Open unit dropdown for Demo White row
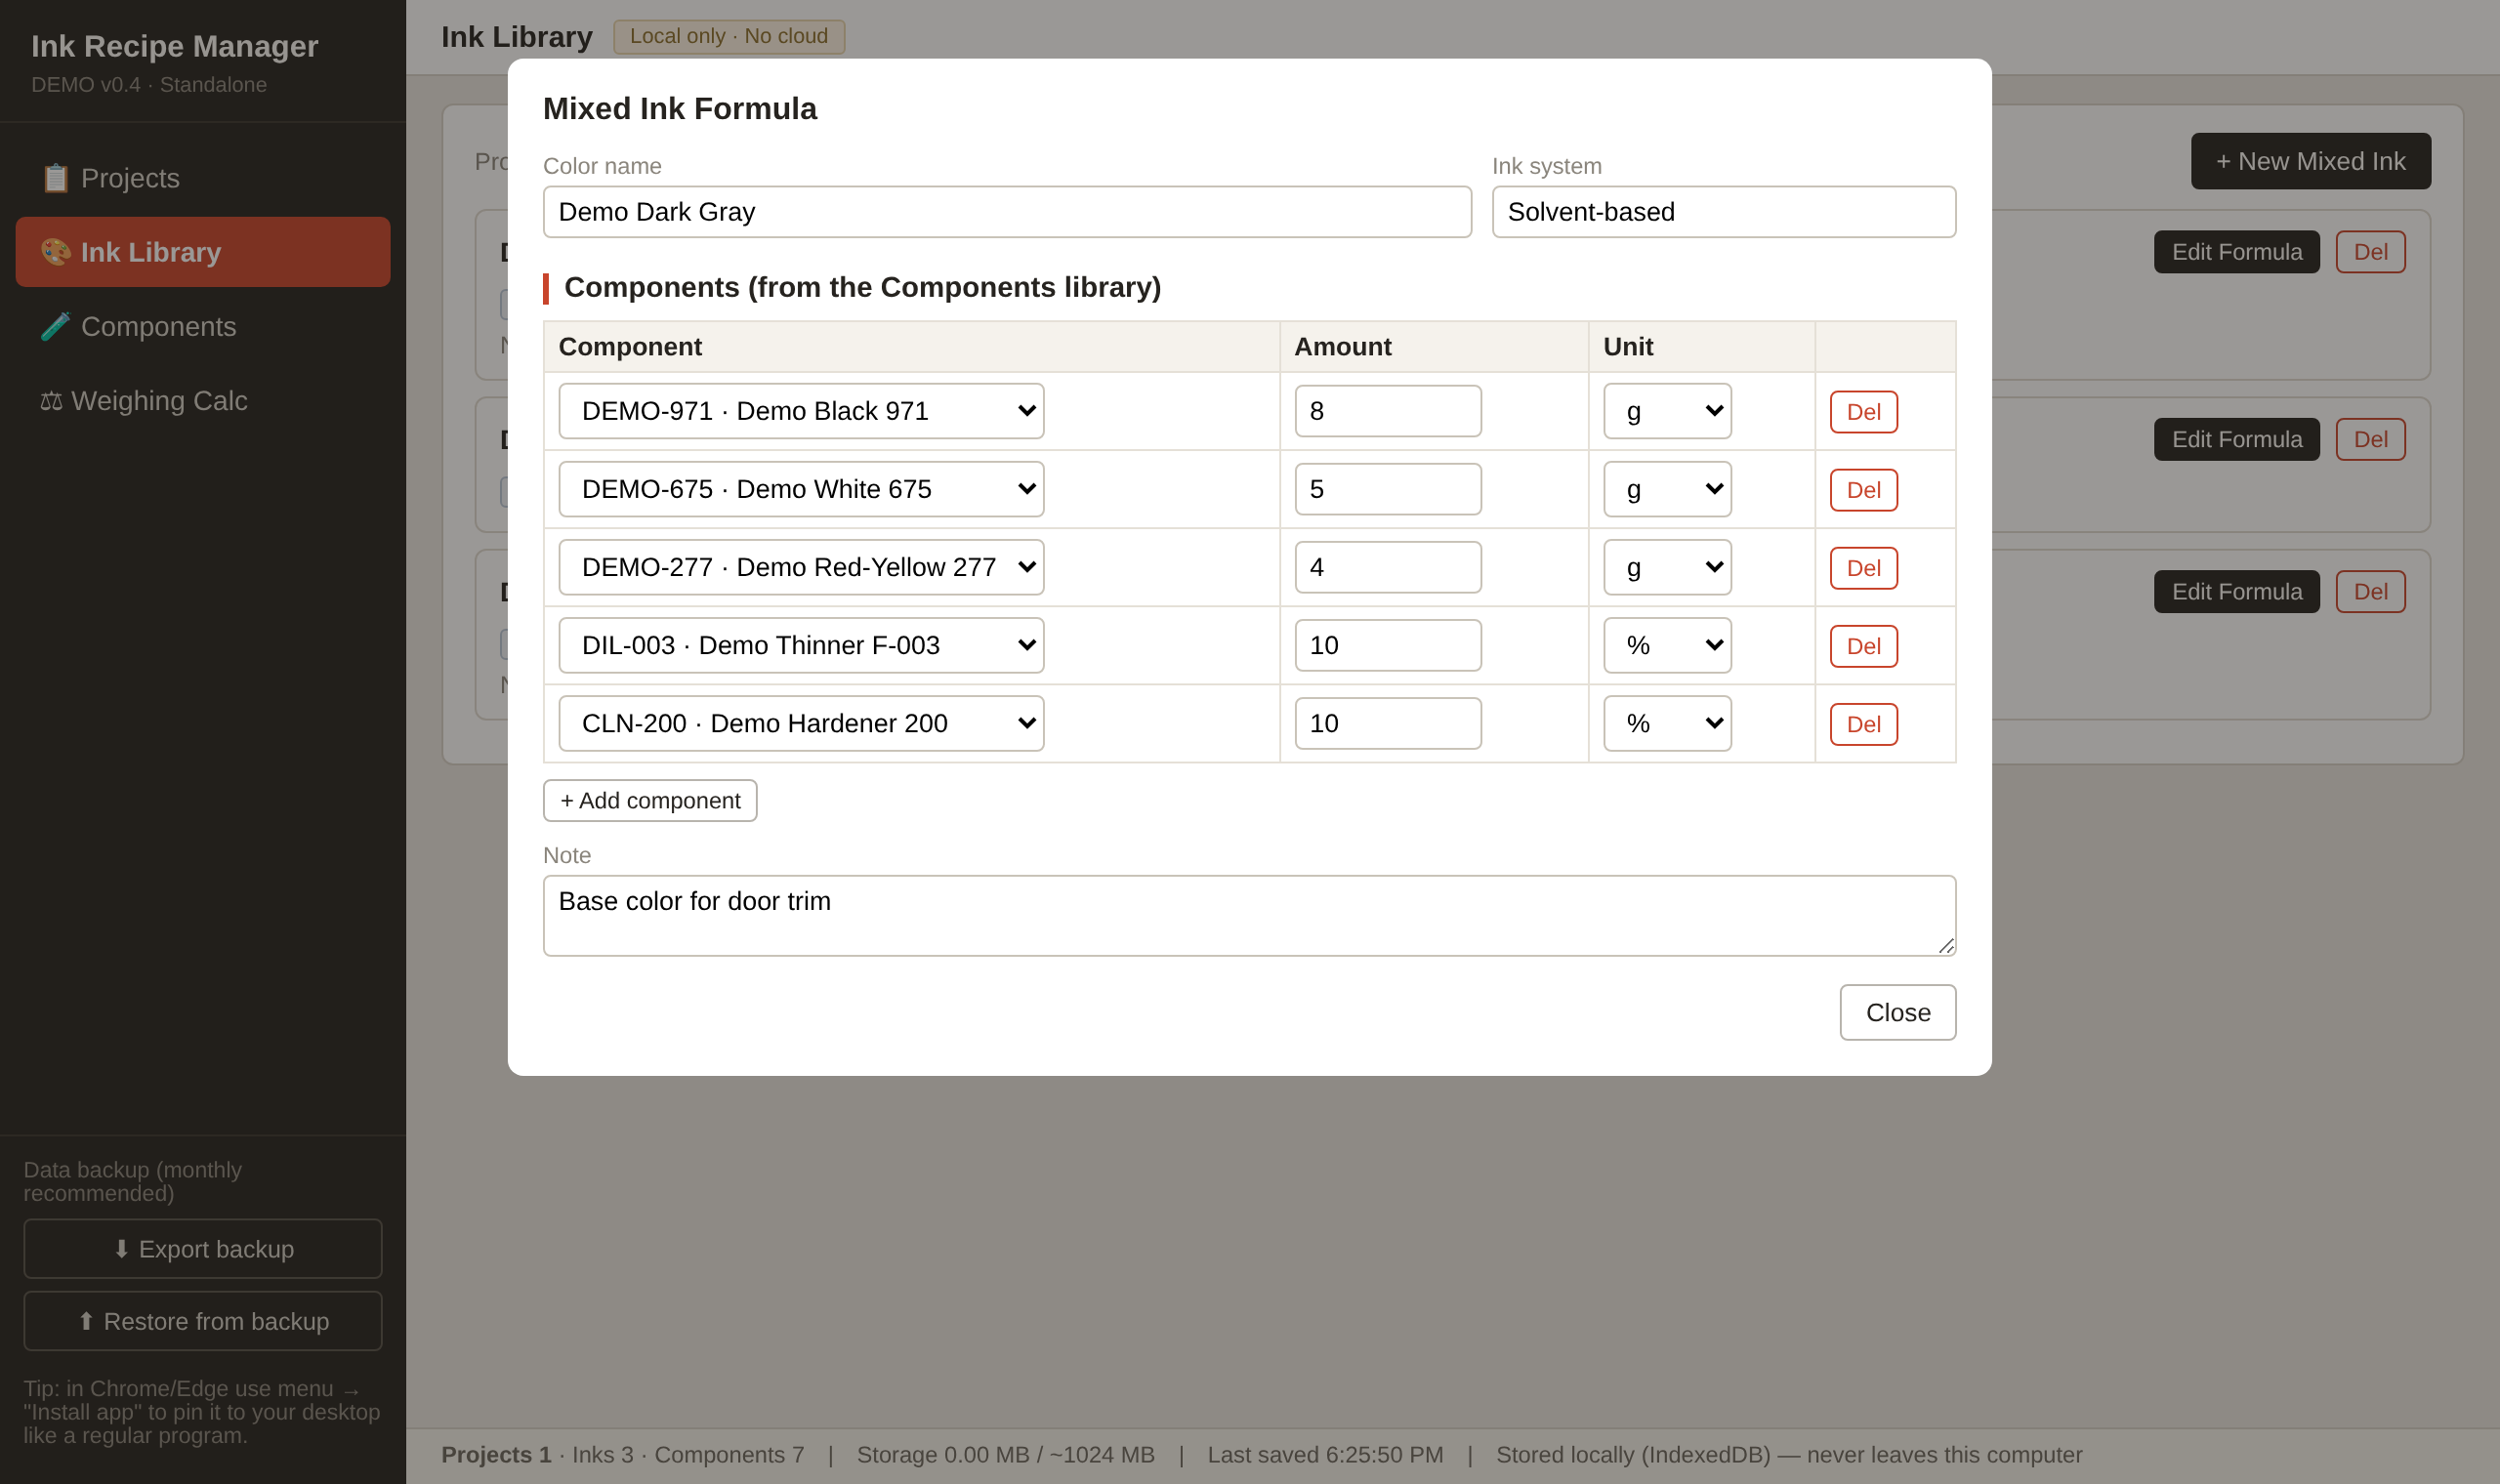This screenshot has height=1484, width=2500. 1667,489
